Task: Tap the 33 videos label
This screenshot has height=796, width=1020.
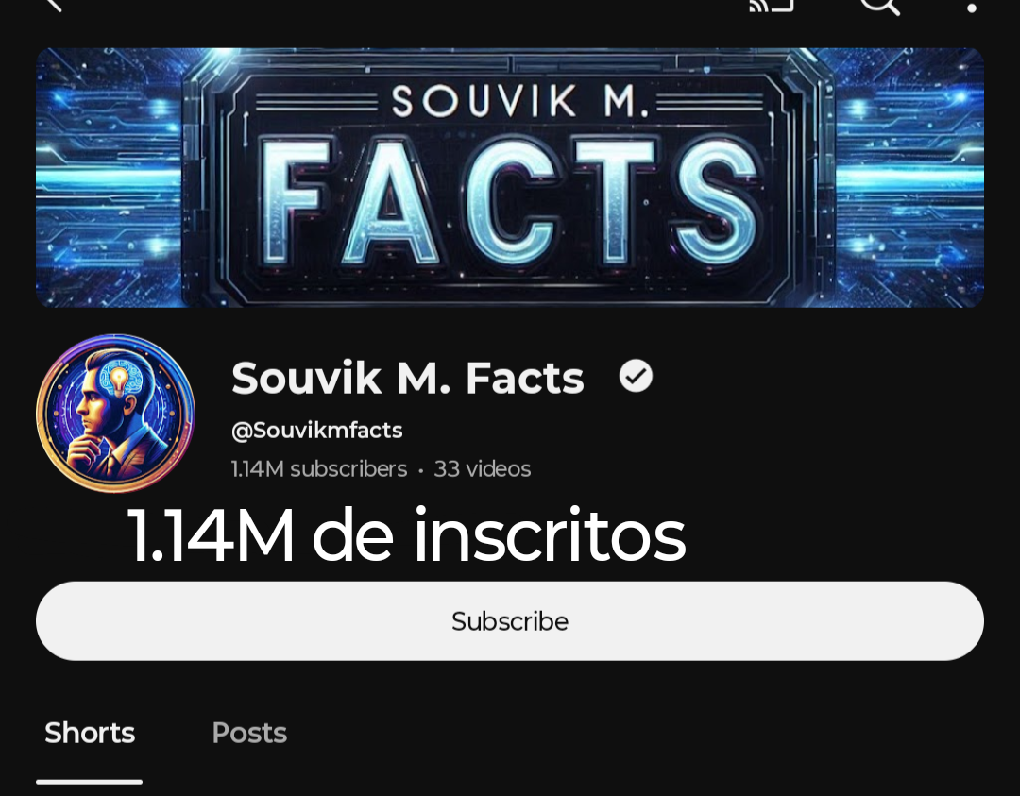Action: tap(482, 469)
